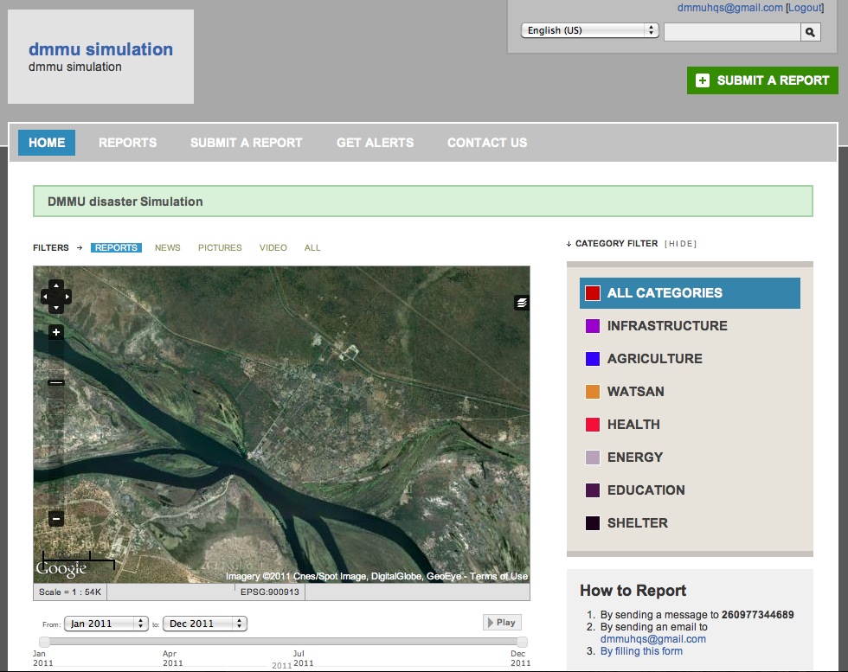Screen dimensions: 848x672
Task: Open the English (US) language dropdown
Action: click(x=589, y=30)
